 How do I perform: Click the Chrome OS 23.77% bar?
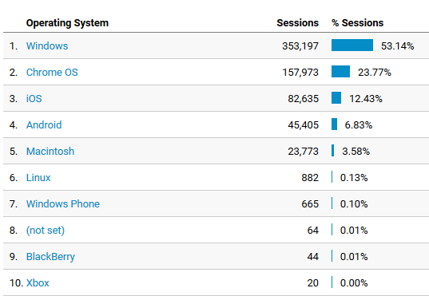[340, 71]
